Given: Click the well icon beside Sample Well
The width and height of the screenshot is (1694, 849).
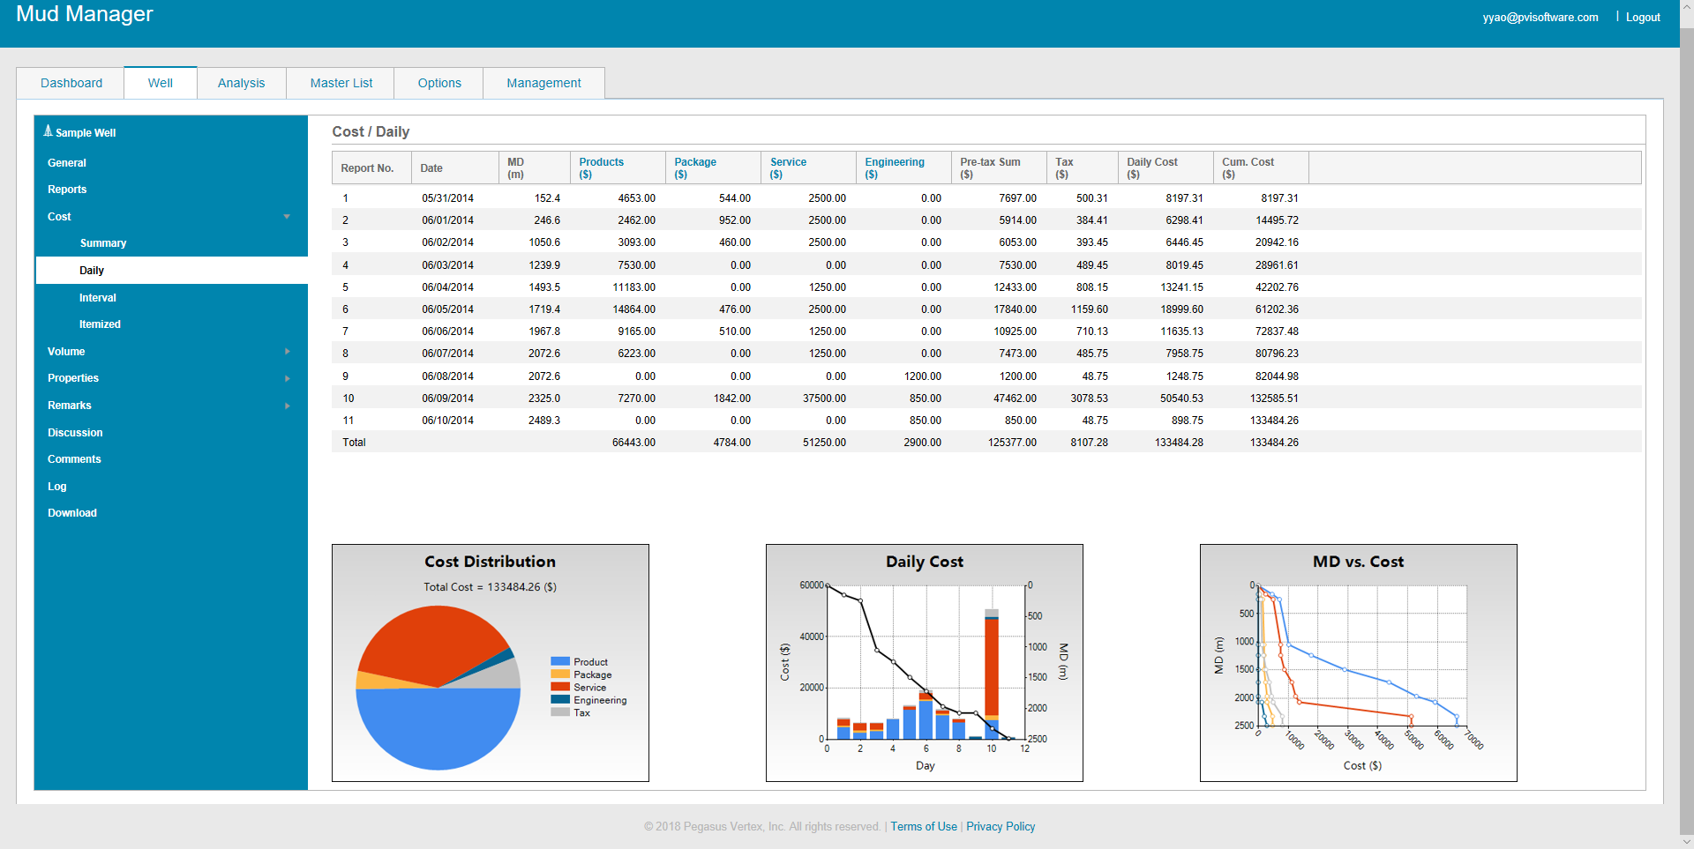Looking at the screenshot, I should click(48, 131).
